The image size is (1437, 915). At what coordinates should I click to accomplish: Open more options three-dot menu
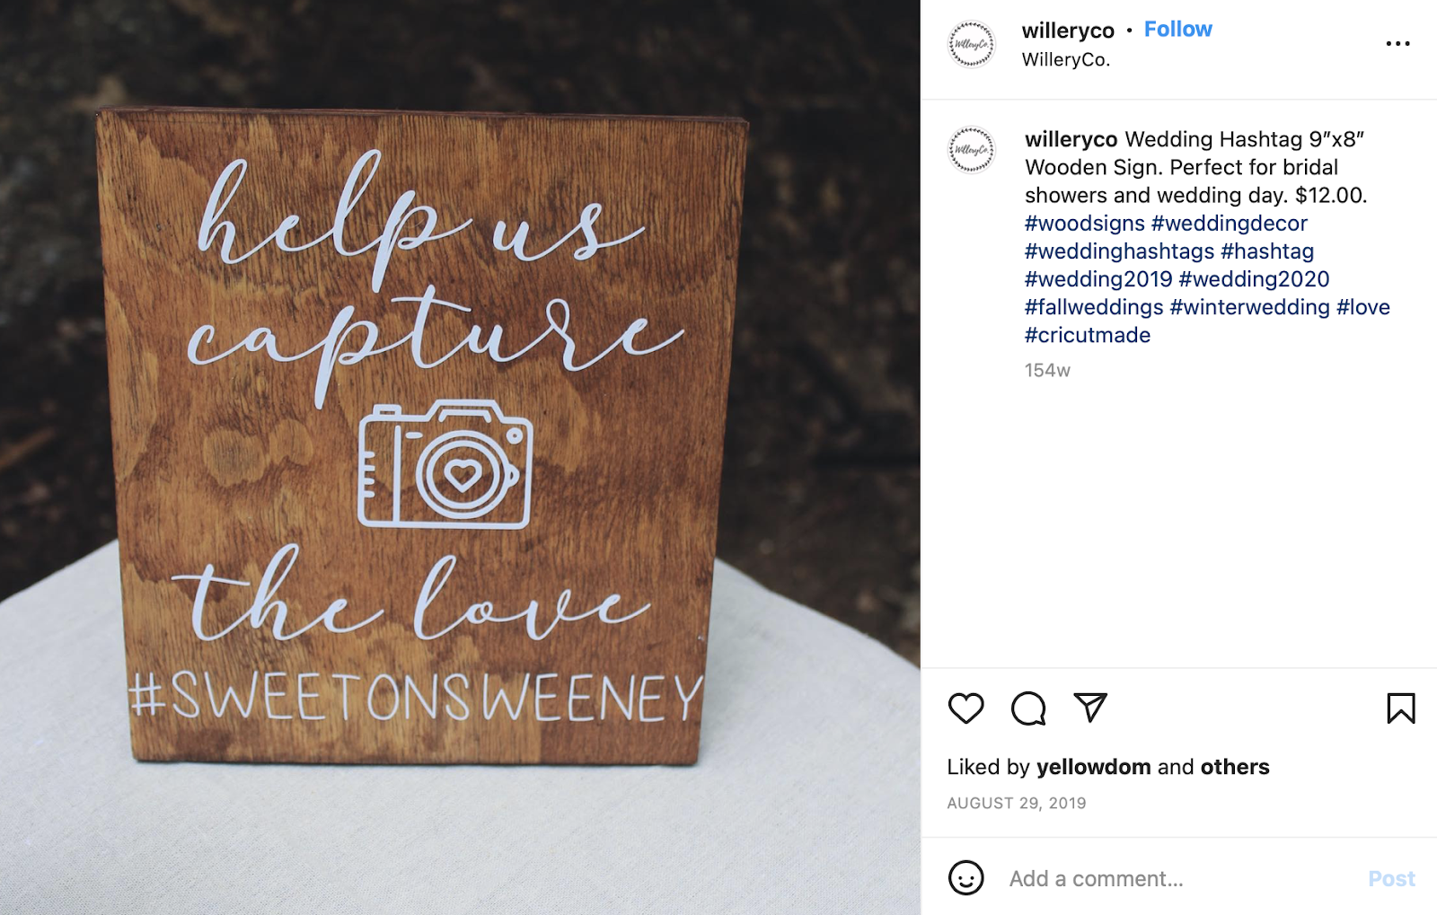[1397, 43]
